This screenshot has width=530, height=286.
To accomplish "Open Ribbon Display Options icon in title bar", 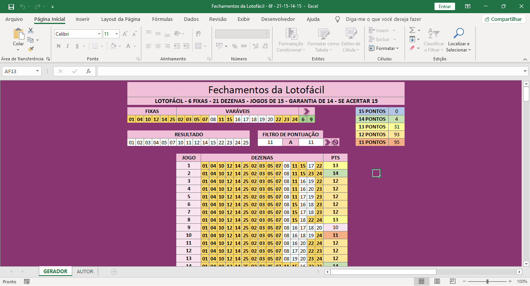I will [468, 7].
